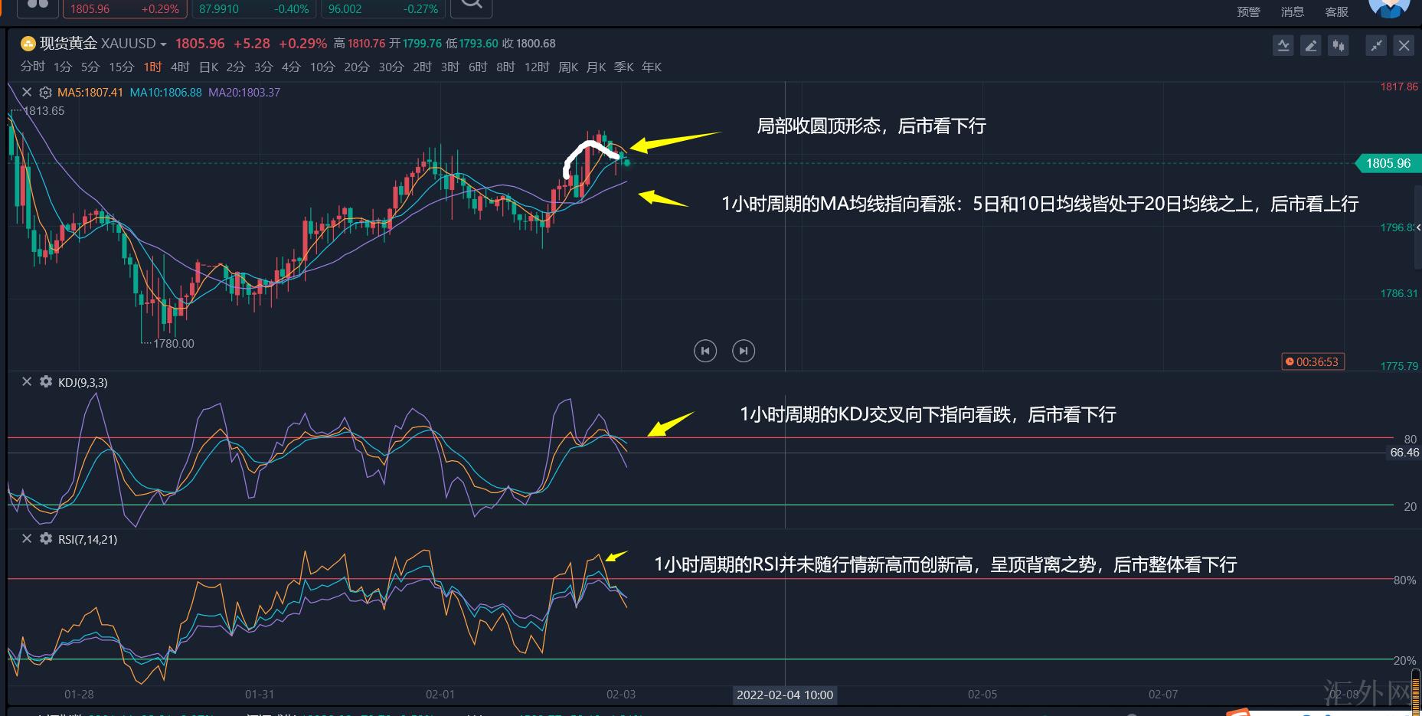Viewport: 1422px width, 716px height.
Task: Switch to 2时 timeframe
Action: [x=422, y=67]
